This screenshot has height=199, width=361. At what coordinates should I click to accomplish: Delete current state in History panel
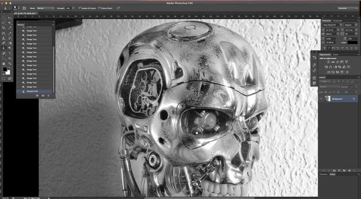(x=48, y=95)
